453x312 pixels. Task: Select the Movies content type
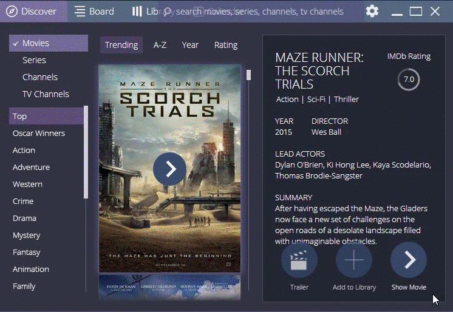pos(49,43)
